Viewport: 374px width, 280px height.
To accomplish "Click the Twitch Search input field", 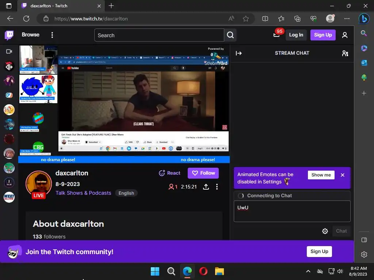I will pyautogui.click(x=159, y=35).
